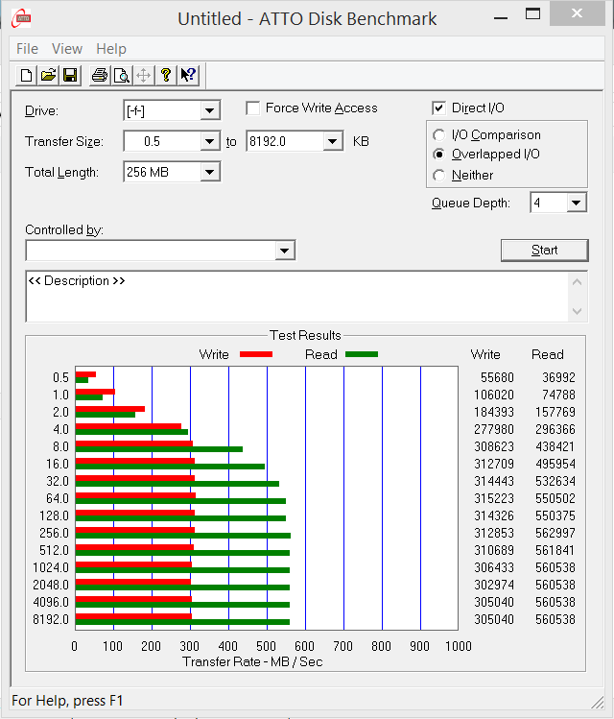Maximize the ATTO Disk Benchmark window

point(532,14)
